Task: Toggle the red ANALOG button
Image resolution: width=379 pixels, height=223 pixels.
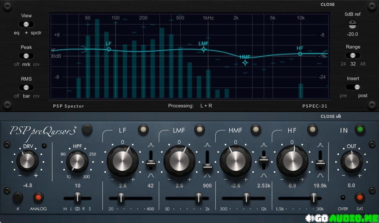Action: [38, 198]
